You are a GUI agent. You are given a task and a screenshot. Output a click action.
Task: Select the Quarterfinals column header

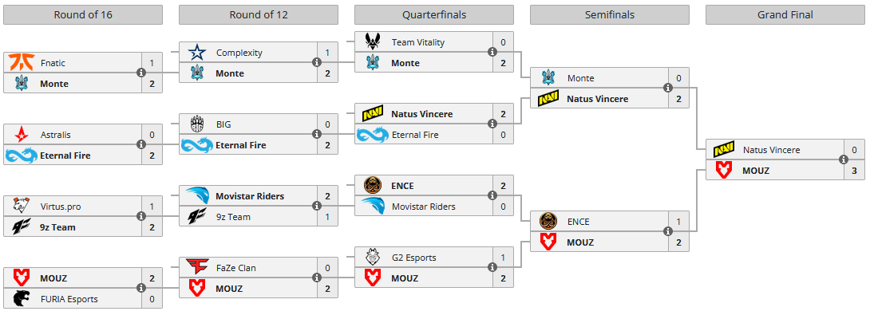434,15
